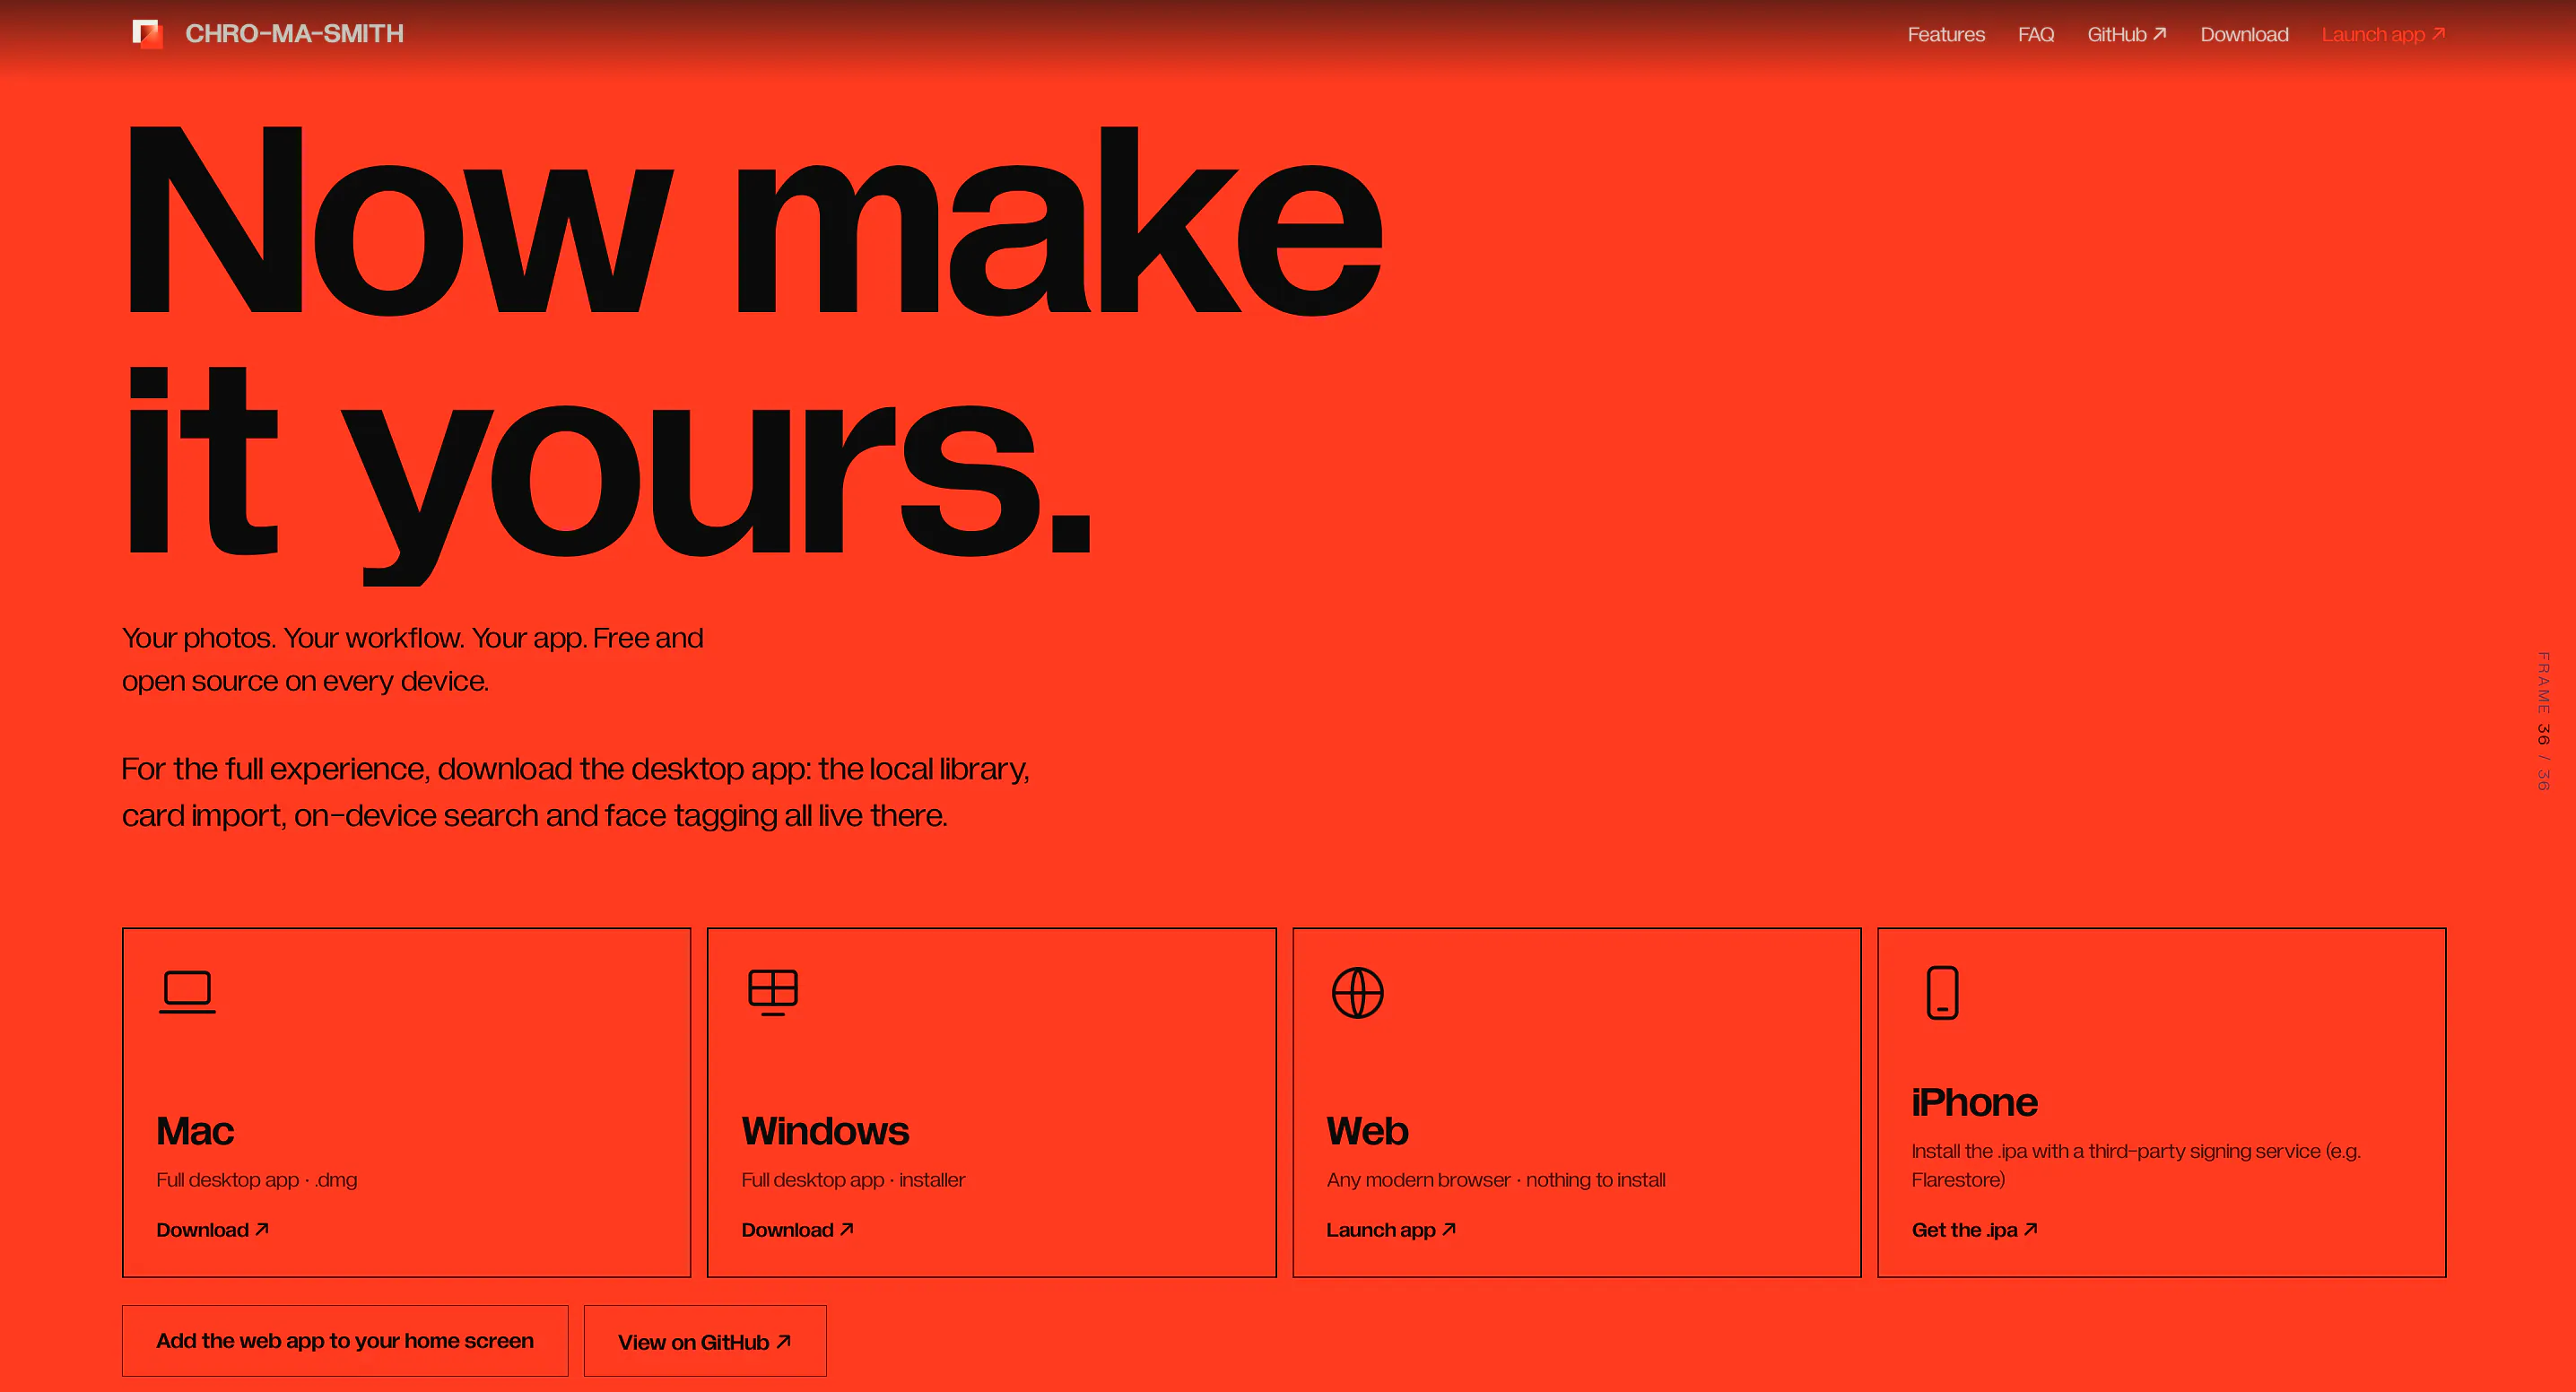This screenshot has width=2576, height=1392.
Task: Click the 'For the full experience' paragraph
Action: click(575, 792)
